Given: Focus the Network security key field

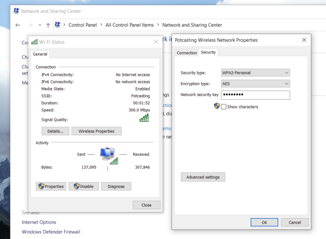Looking at the screenshot, I should (255, 95).
